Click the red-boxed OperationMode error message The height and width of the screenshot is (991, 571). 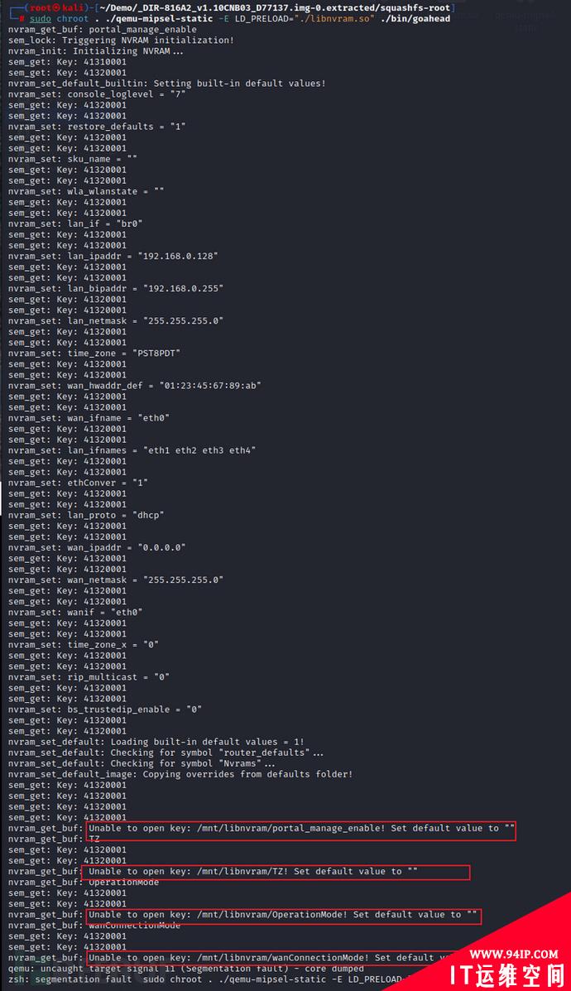(x=283, y=915)
